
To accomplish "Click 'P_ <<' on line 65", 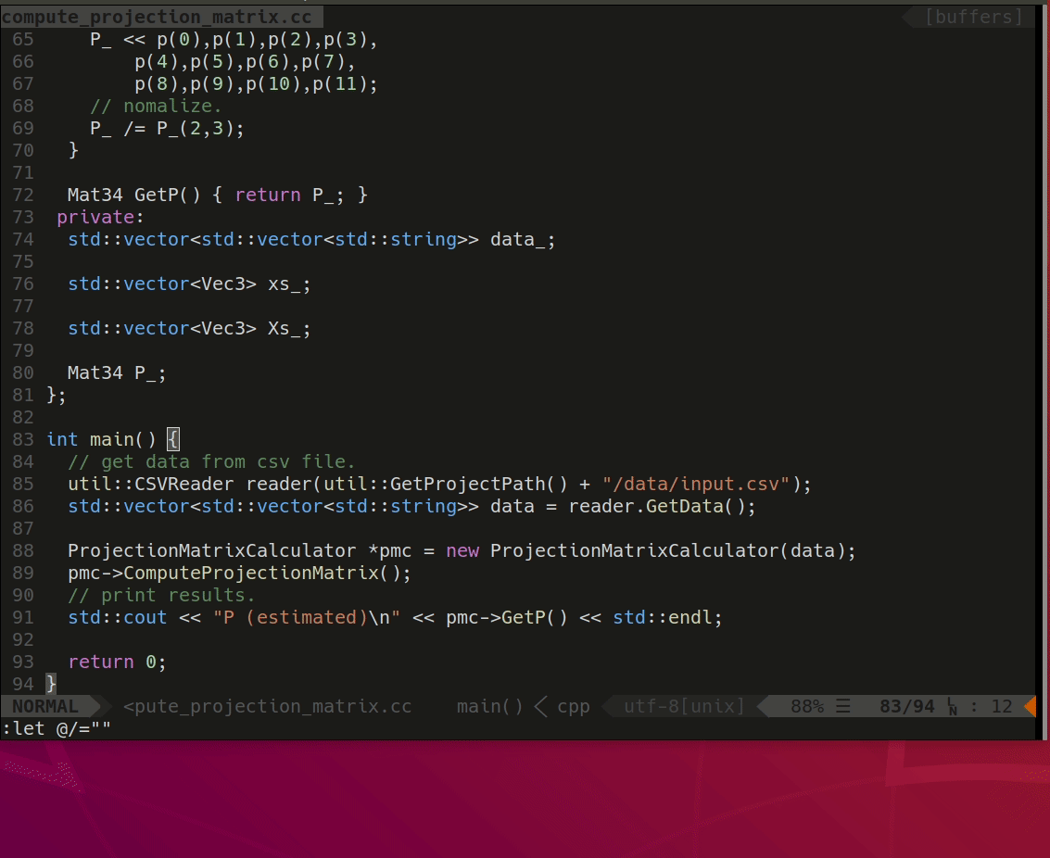I will pyautogui.click(x=117, y=40).
